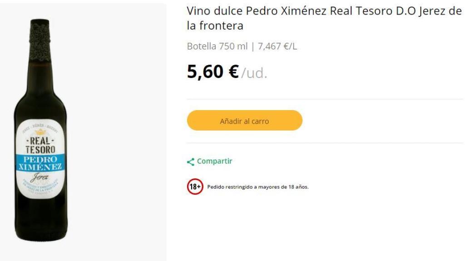Open the Compartir link
The image size is (465, 261).
tap(213, 160)
